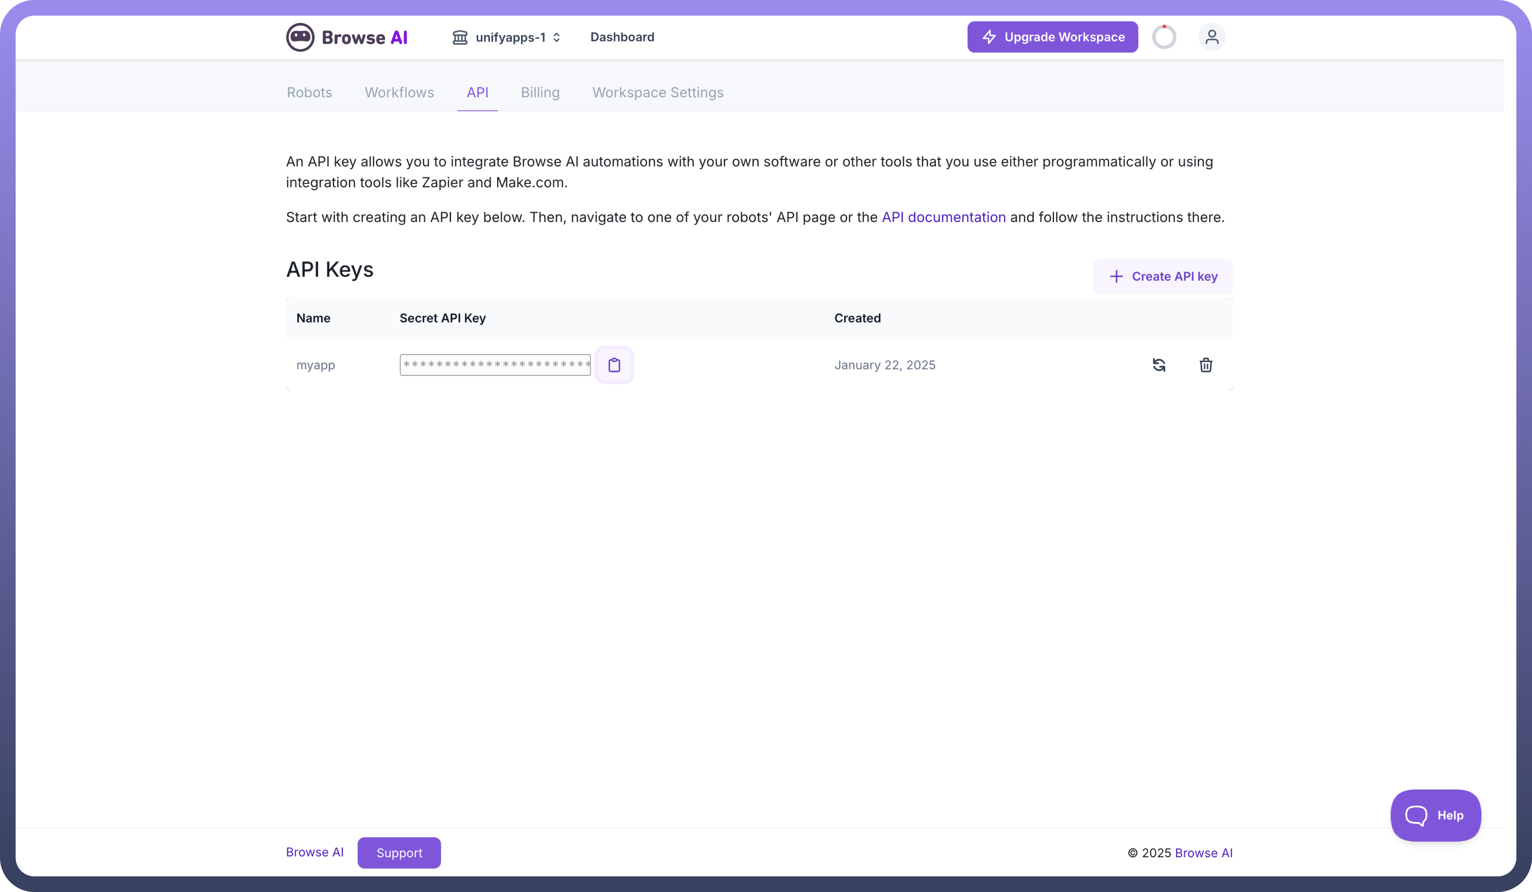
Task: Select the API tab
Action: [x=477, y=92]
